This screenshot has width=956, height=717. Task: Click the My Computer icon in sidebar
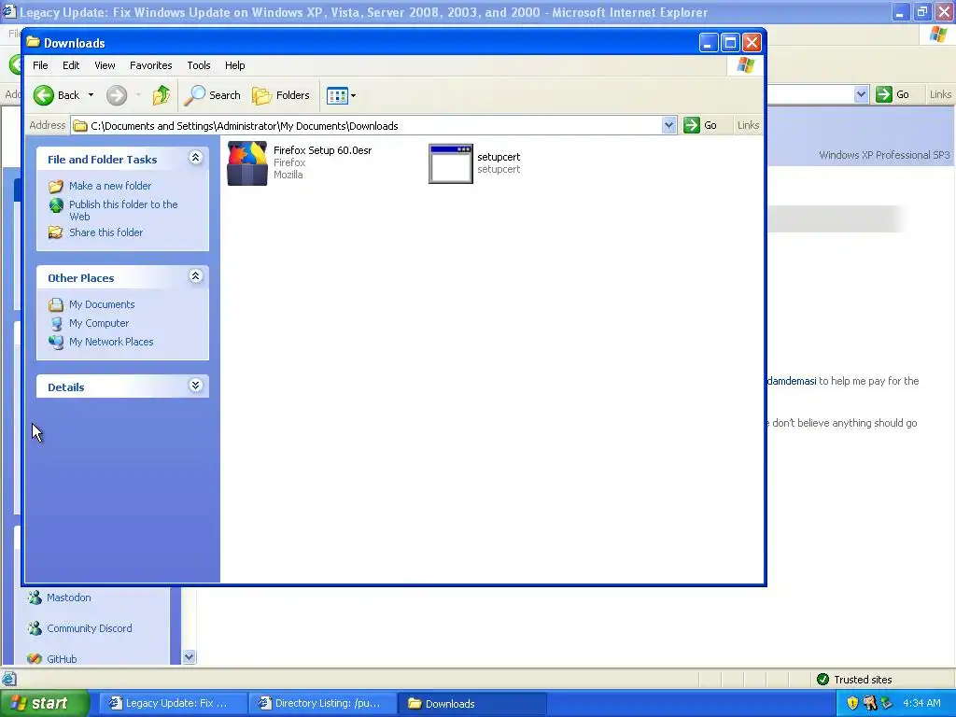[55, 323]
